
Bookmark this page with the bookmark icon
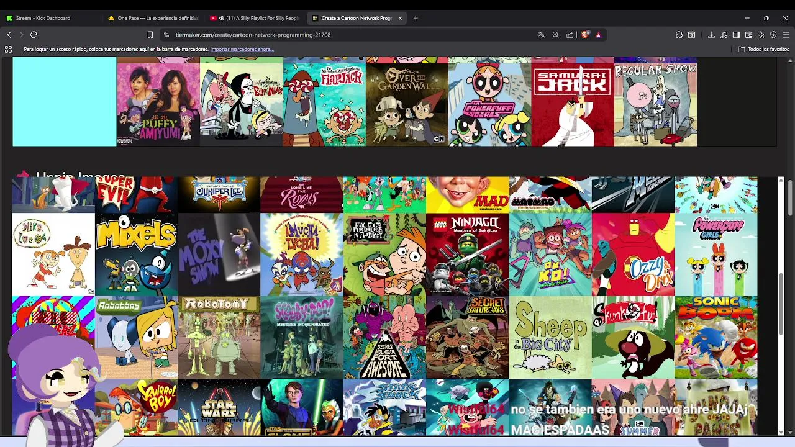coord(150,35)
